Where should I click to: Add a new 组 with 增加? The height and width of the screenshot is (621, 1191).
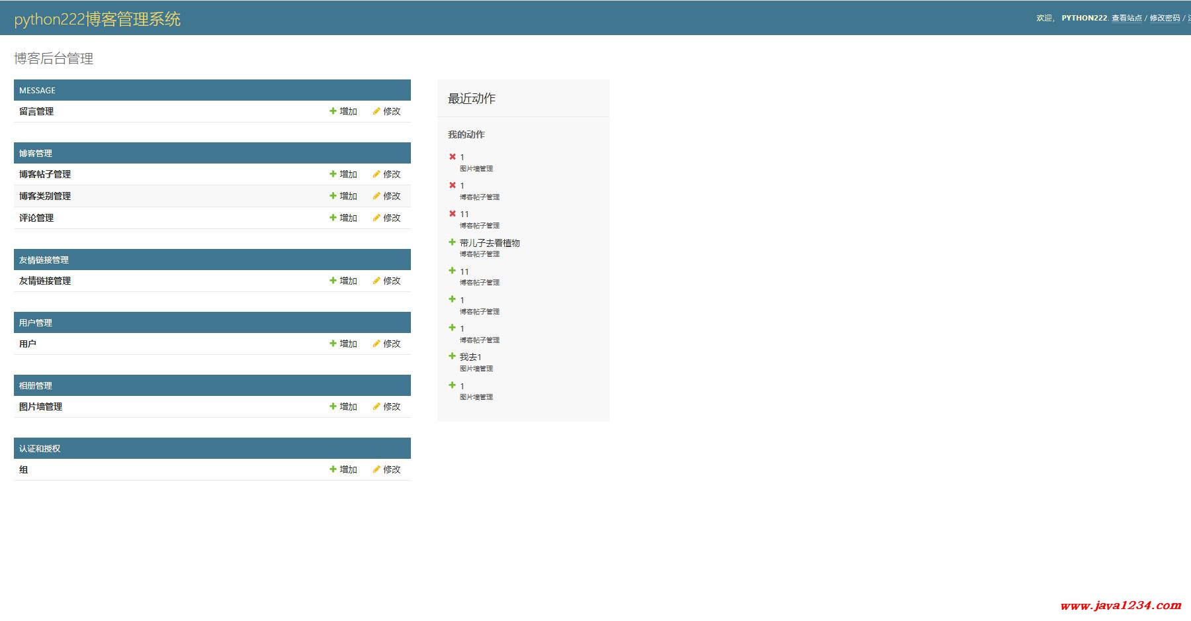(343, 469)
